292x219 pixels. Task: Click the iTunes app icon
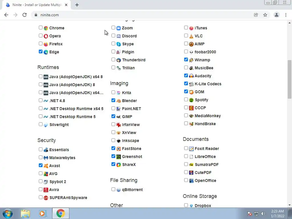coord(191,28)
